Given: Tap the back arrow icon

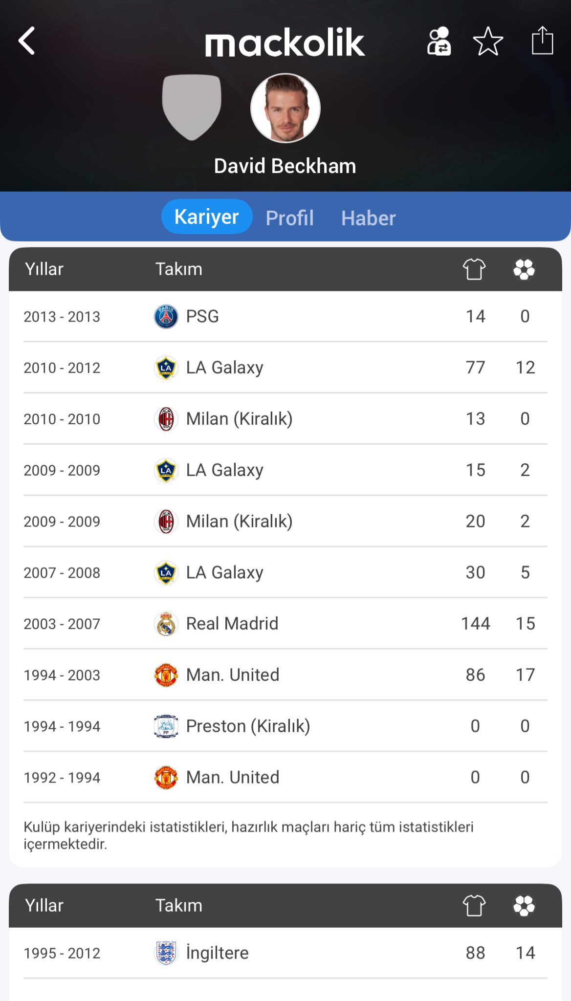Looking at the screenshot, I should [x=27, y=41].
